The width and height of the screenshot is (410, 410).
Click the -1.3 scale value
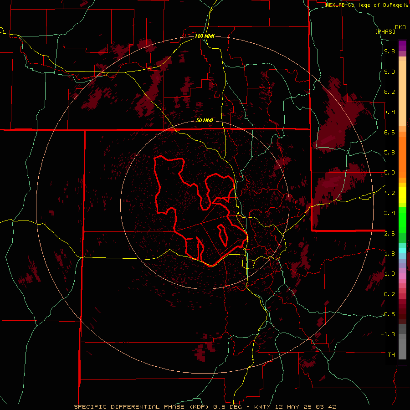pos(388,334)
